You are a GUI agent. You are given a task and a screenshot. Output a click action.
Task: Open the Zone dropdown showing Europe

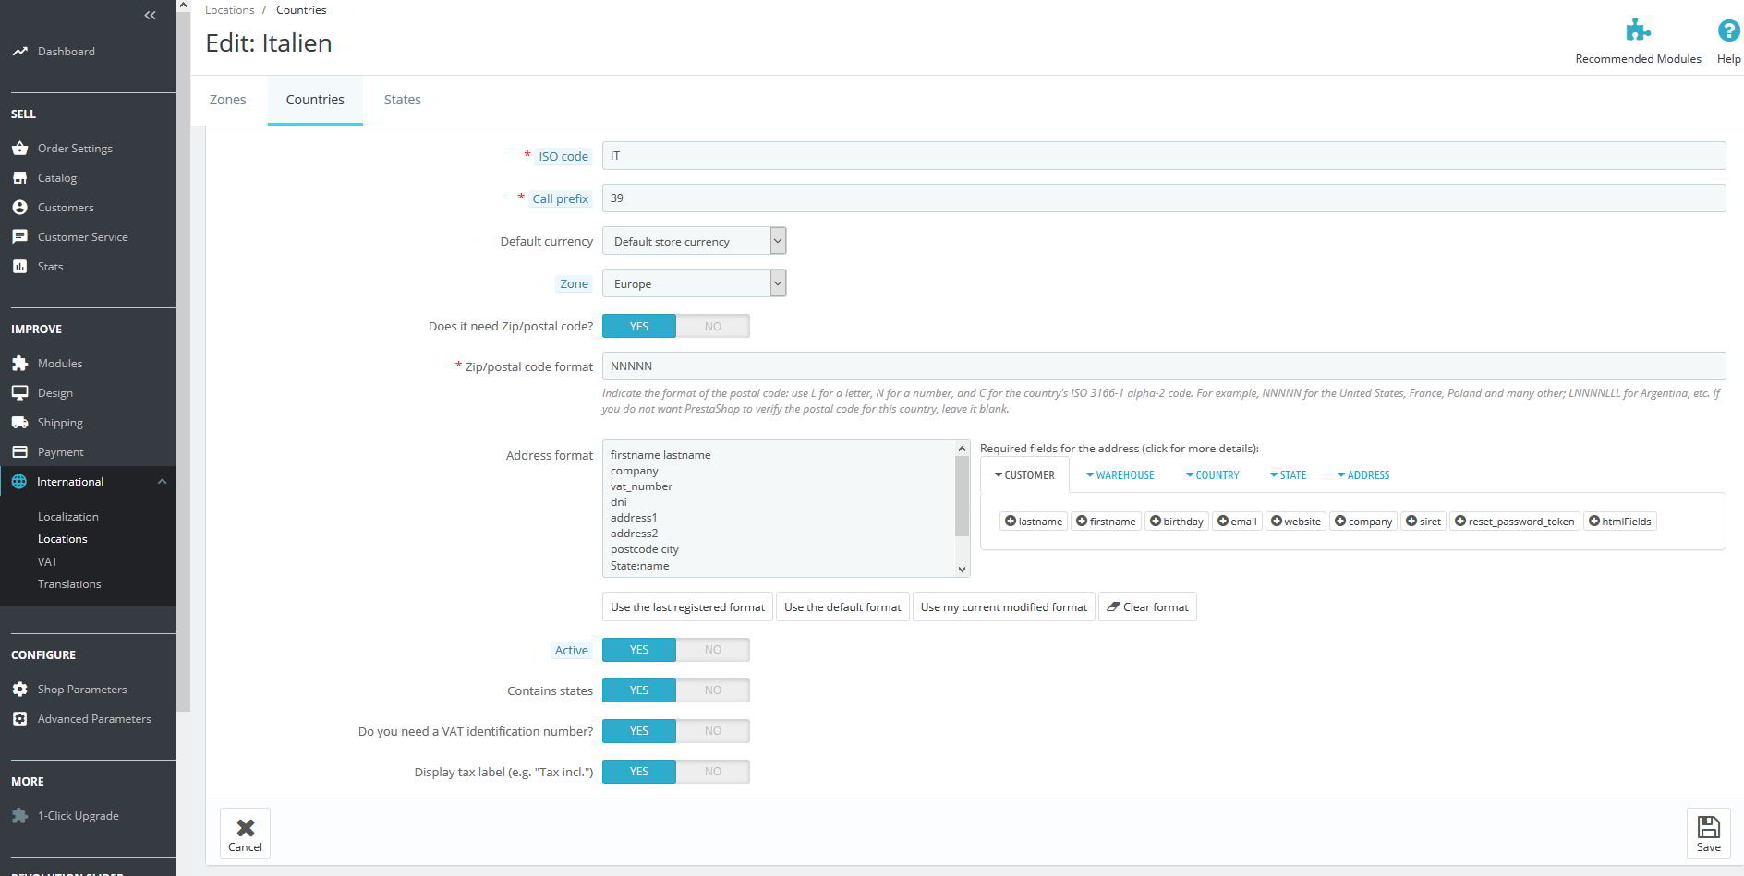[x=695, y=283]
